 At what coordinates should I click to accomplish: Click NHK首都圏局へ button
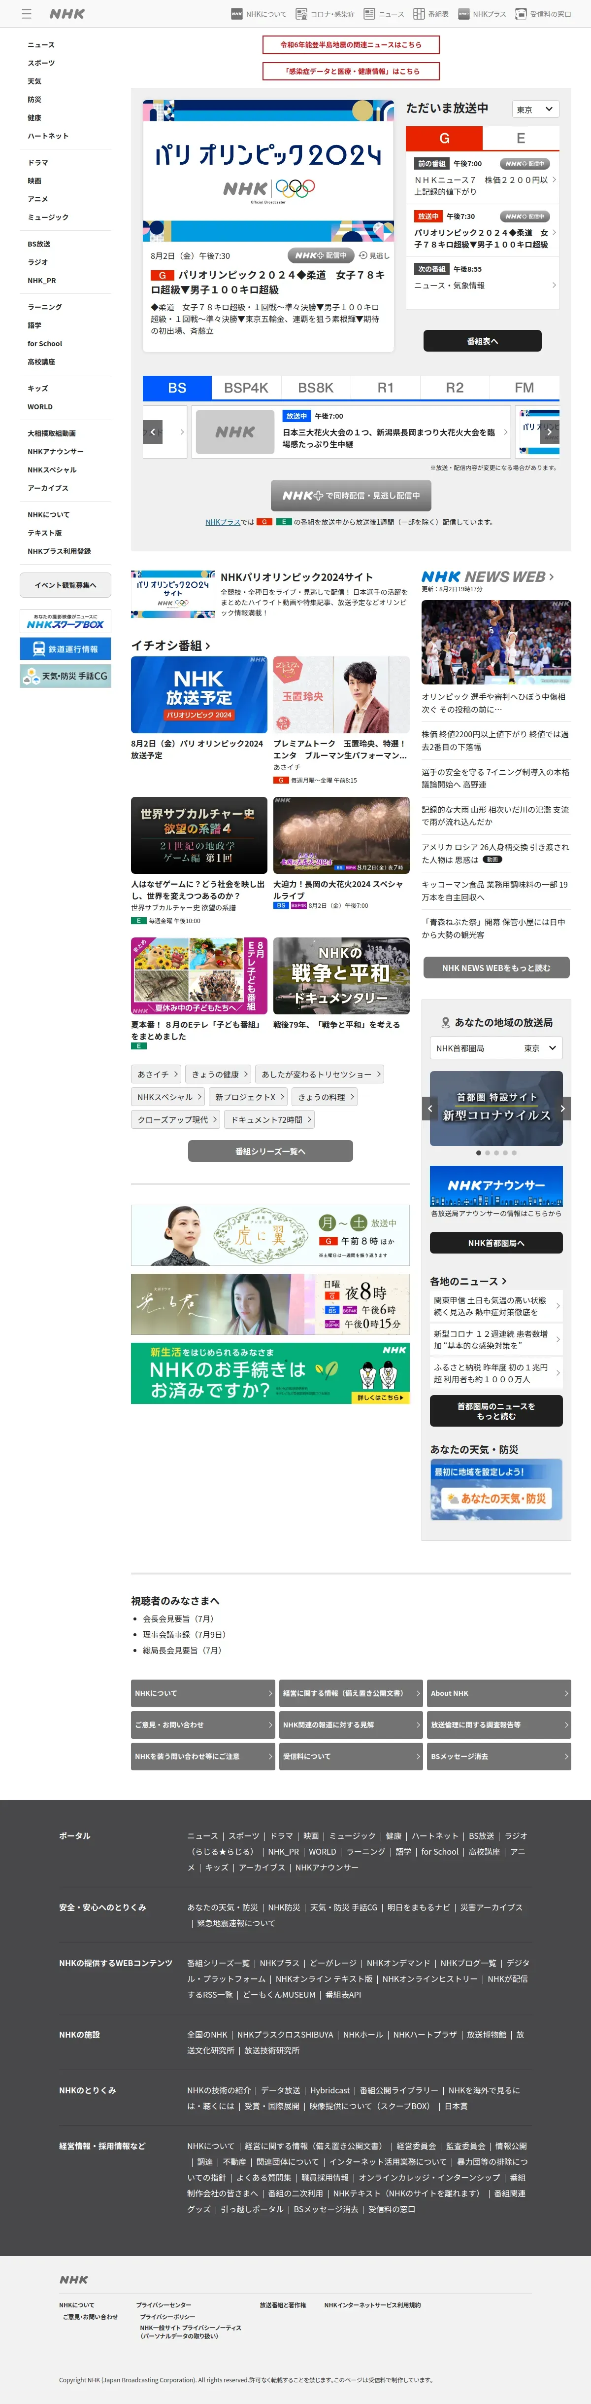click(496, 1243)
